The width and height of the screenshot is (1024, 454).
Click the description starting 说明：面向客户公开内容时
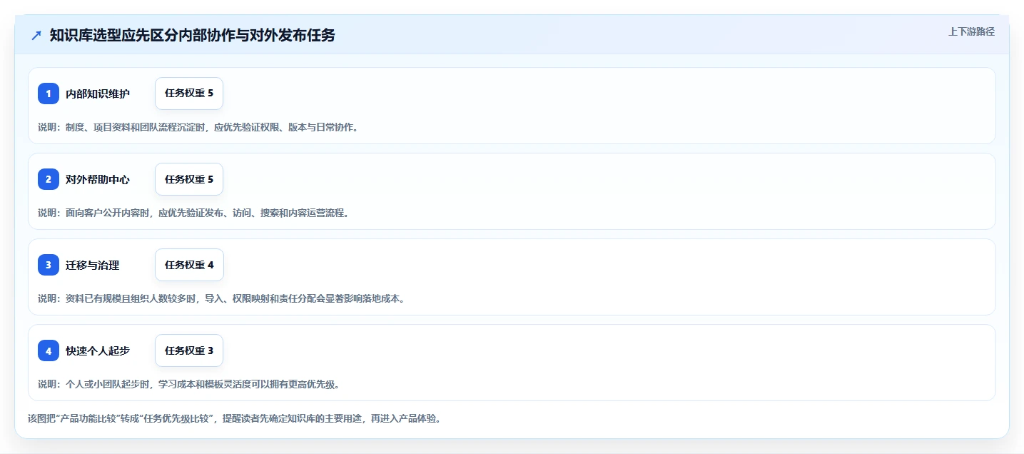click(x=193, y=213)
